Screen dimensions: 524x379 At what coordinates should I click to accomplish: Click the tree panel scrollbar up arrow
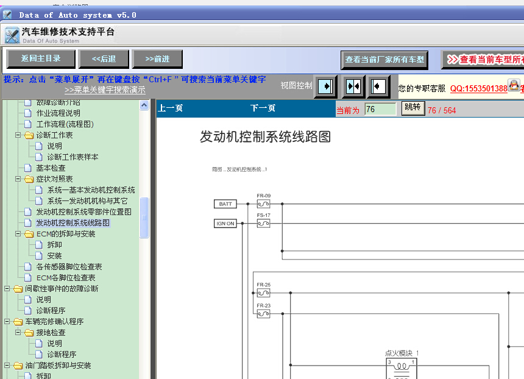(x=144, y=105)
